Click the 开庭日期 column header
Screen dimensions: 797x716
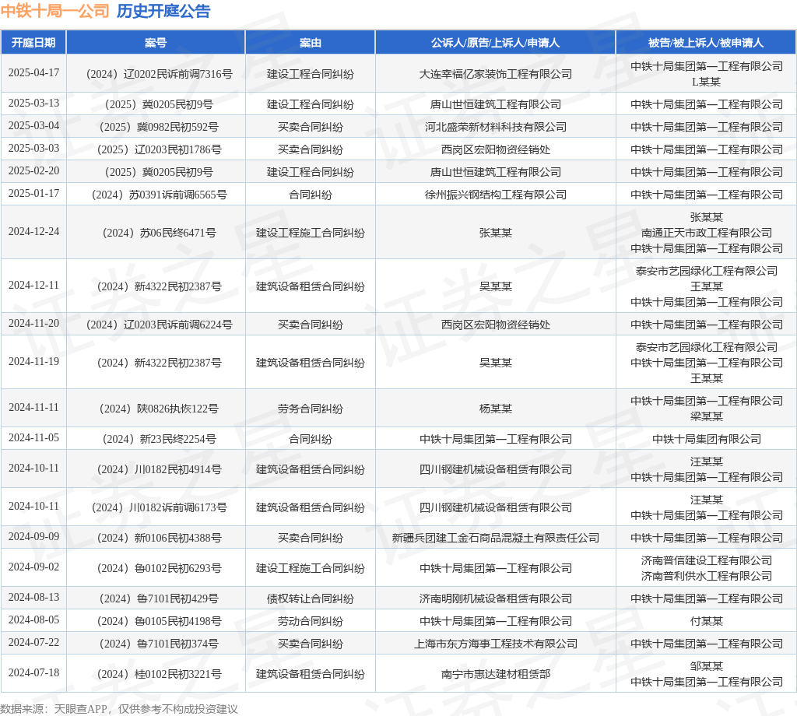click(33, 43)
